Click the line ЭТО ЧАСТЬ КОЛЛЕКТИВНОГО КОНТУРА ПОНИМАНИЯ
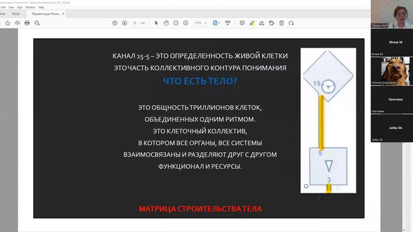 click(200, 68)
